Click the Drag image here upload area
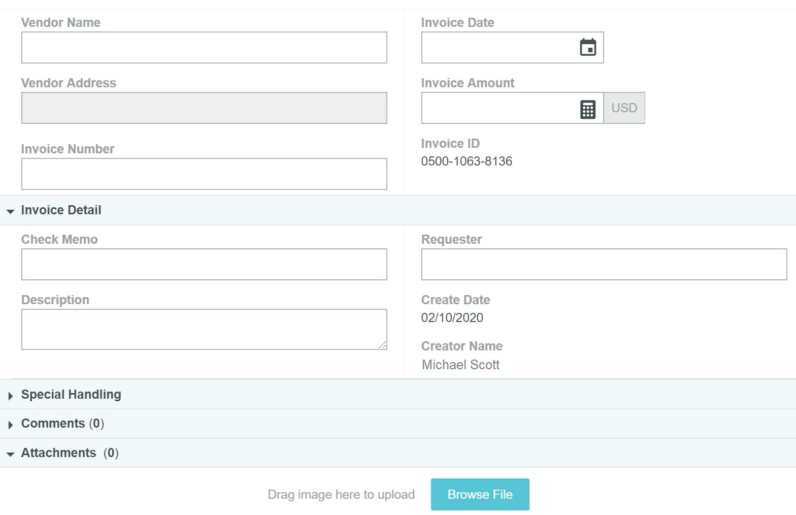 click(x=341, y=495)
